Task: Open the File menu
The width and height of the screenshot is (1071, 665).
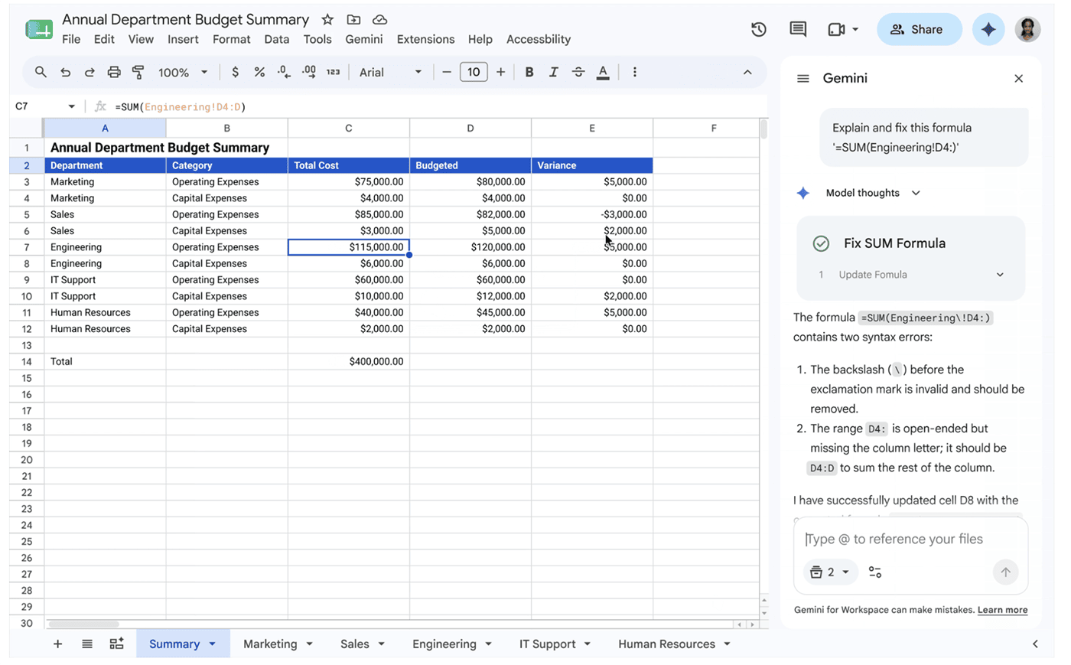Action: point(71,39)
